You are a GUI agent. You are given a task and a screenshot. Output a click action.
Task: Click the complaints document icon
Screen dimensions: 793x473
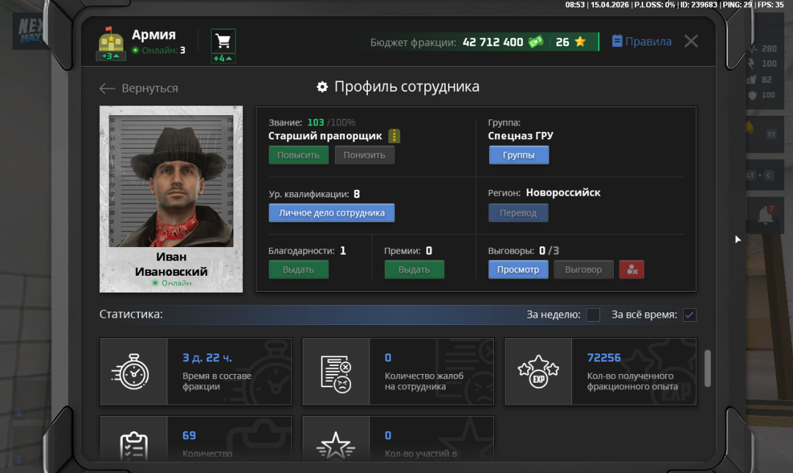336,372
